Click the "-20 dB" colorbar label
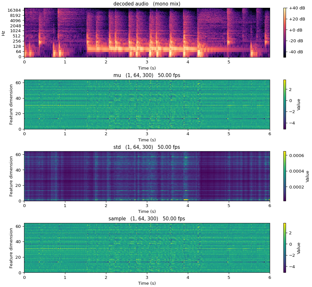Screen dimensions: 312x287 pyautogui.click(x=296, y=41)
